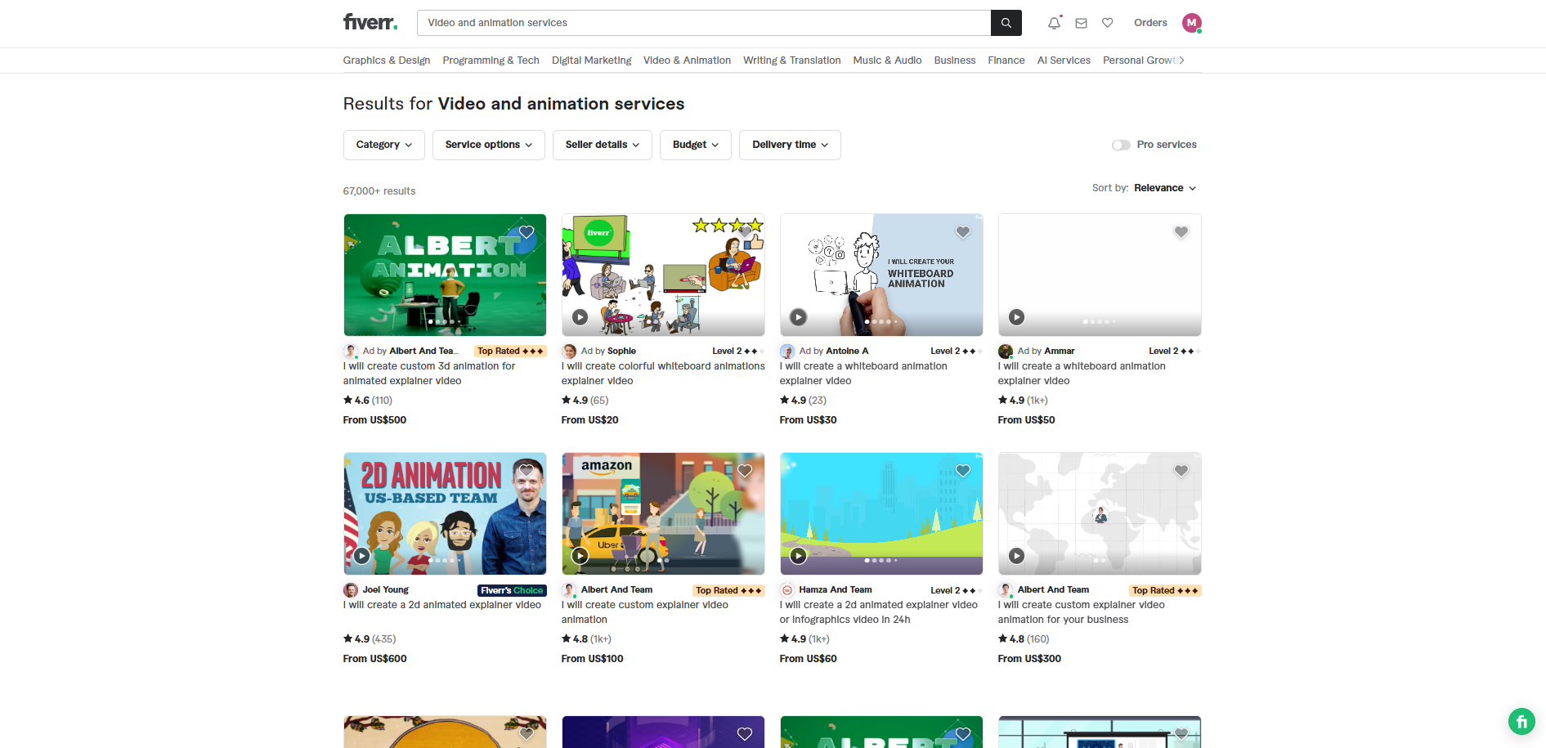
Task: Open the notifications bell
Action: pos(1055,23)
